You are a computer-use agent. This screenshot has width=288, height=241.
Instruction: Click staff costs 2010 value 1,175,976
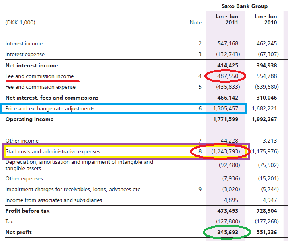[264, 151]
